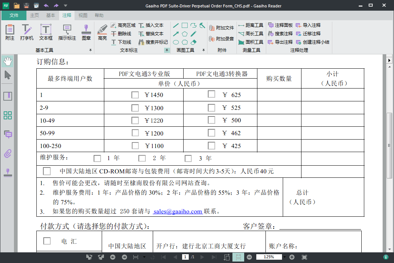Open the 文件 menu

pos(14,15)
